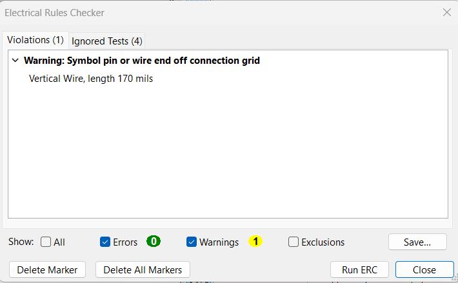Close the dialog using the X icon
The height and width of the screenshot is (283, 458).
(447, 12)
